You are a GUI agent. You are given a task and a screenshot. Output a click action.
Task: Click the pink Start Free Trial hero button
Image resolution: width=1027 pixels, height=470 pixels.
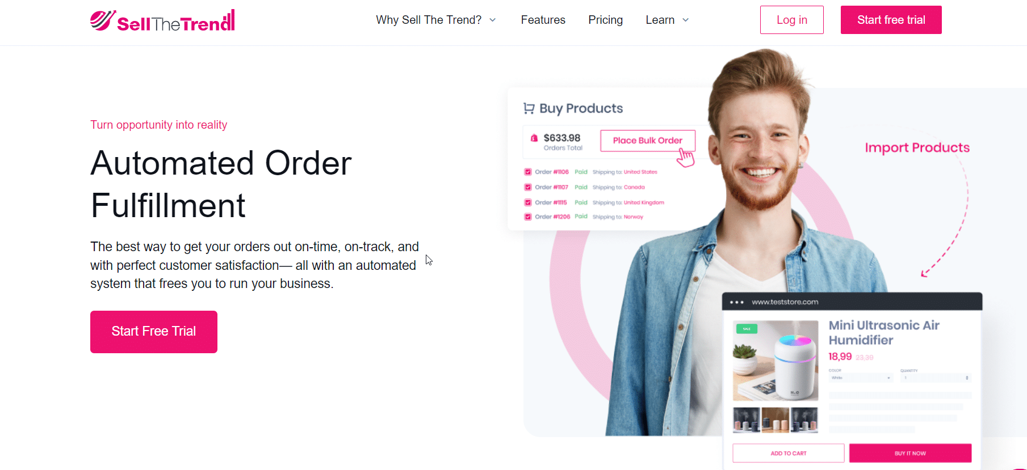click(x=154, y=332)
